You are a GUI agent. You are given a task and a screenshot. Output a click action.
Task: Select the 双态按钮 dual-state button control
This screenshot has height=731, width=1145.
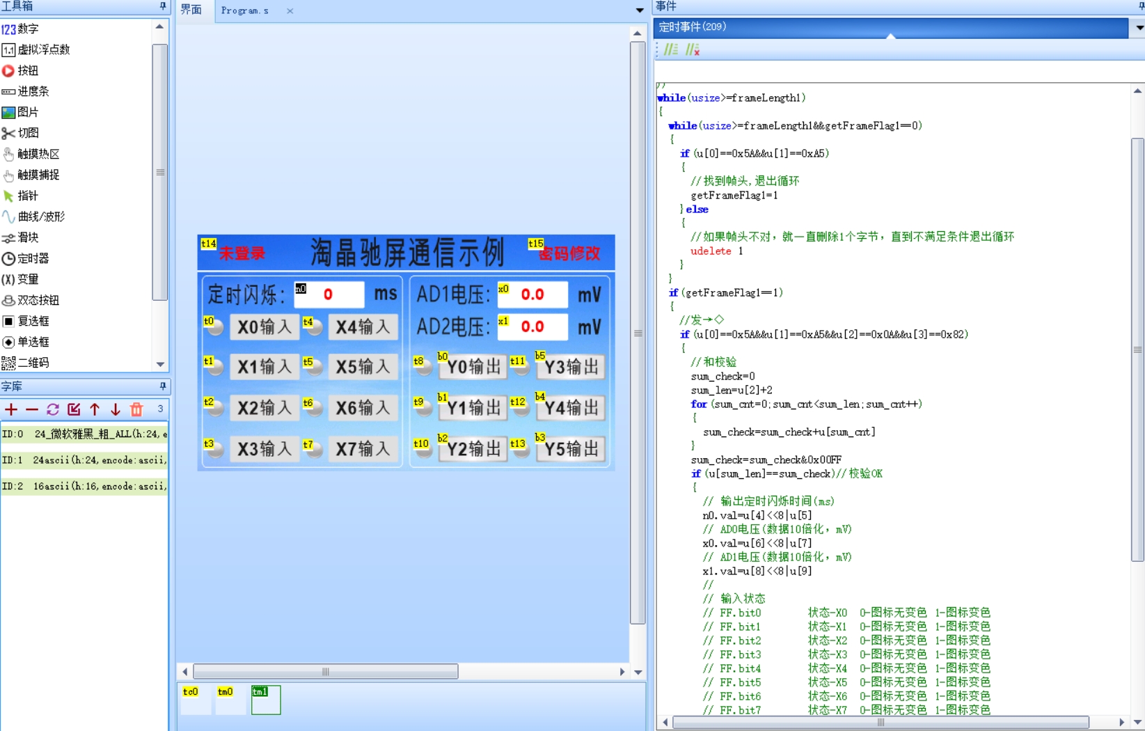click(31, 300)
